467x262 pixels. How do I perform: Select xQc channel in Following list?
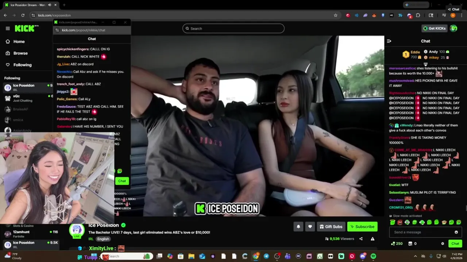(27, 98)
